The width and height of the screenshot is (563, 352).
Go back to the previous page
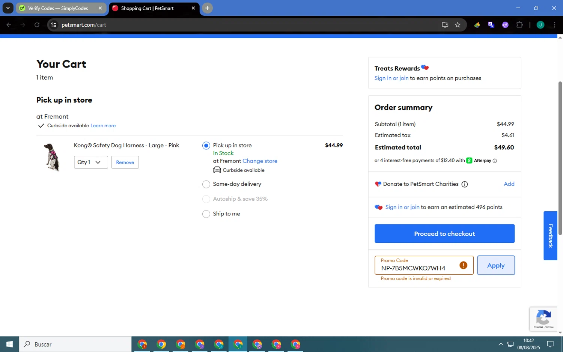pyautogui.click(x=9, y=25)
